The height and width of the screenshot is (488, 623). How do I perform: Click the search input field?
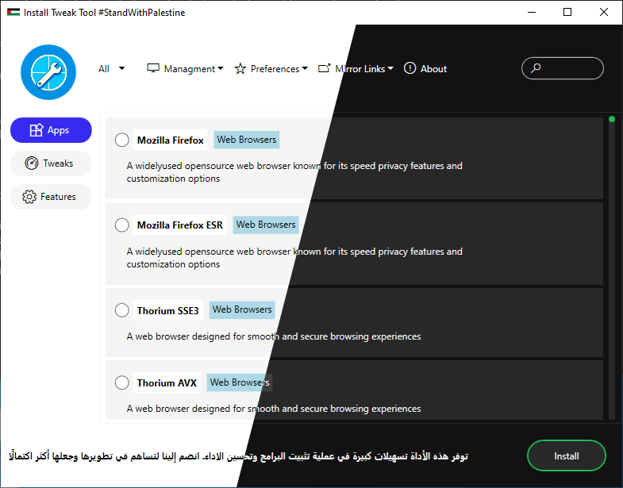click(x=563, y=68)
